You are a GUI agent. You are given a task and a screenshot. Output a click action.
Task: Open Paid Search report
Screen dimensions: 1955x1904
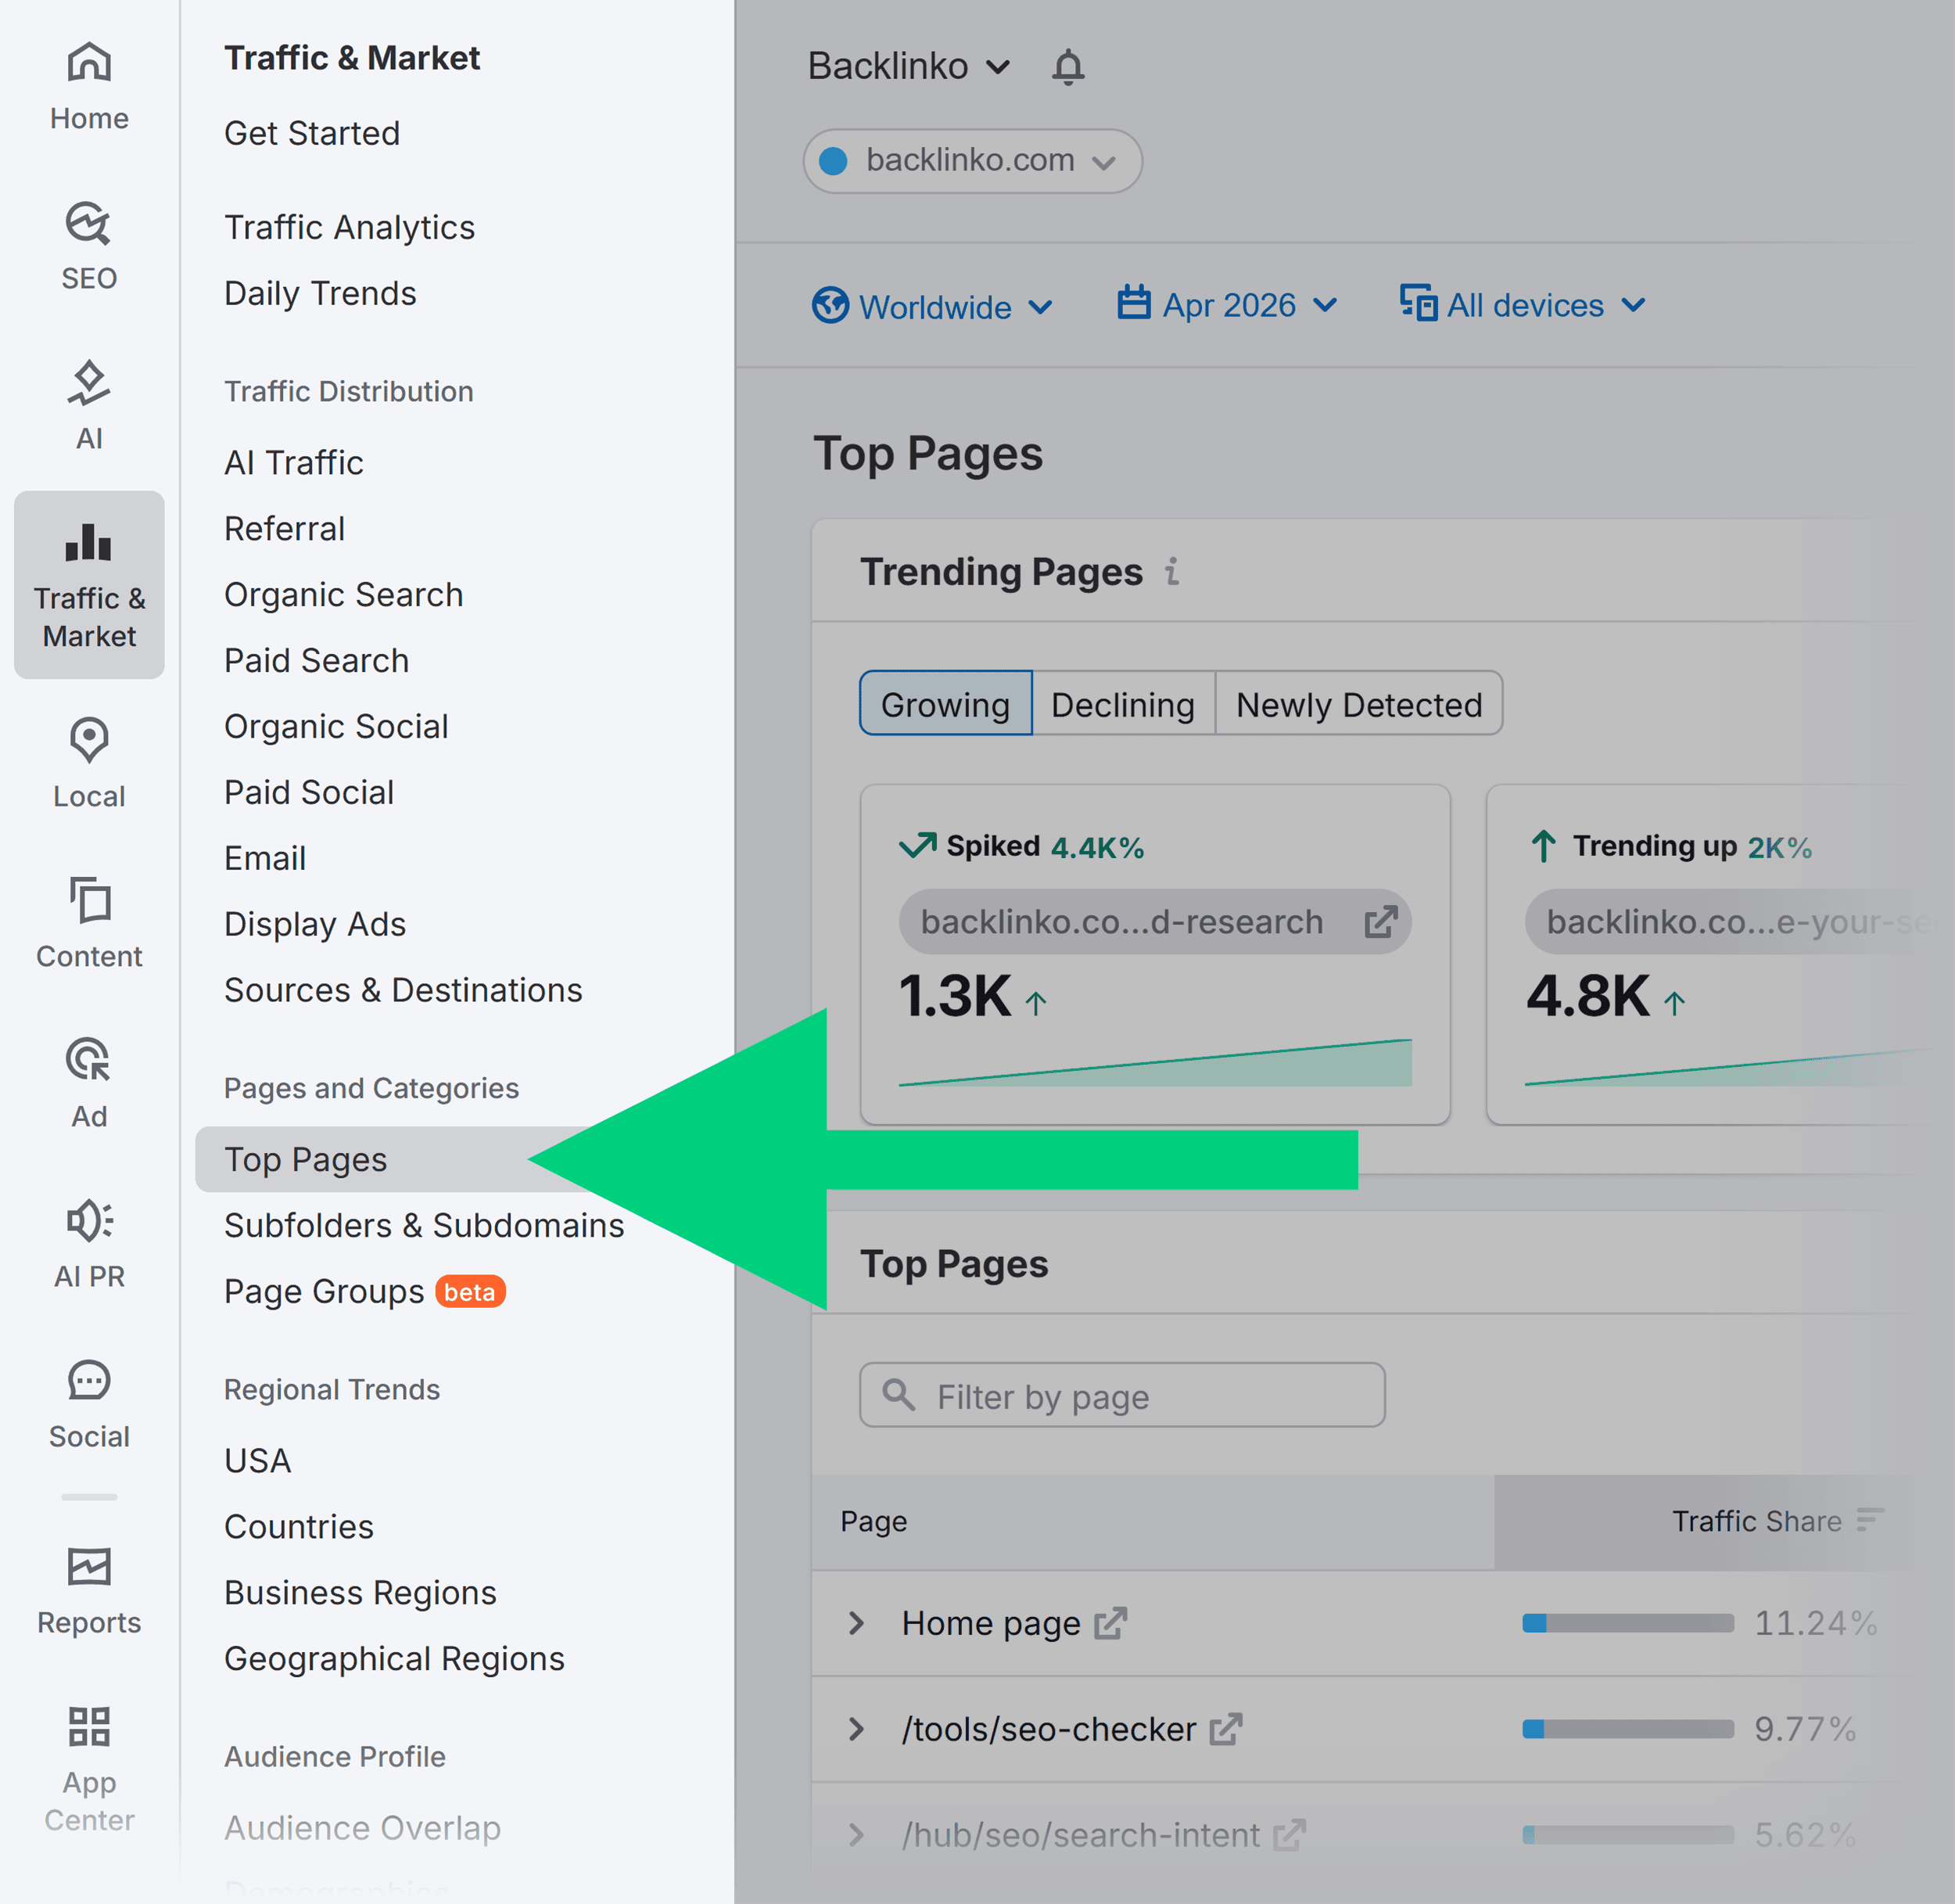(x=317, y=660)
